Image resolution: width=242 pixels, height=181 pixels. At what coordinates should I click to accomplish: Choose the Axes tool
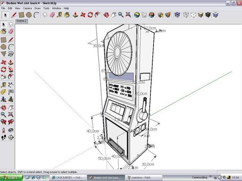tap(3, 99)
